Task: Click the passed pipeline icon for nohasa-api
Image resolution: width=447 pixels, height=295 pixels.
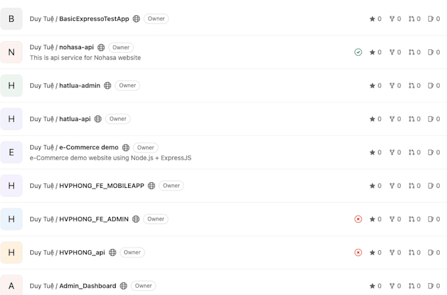Action: tap(358, 52)
